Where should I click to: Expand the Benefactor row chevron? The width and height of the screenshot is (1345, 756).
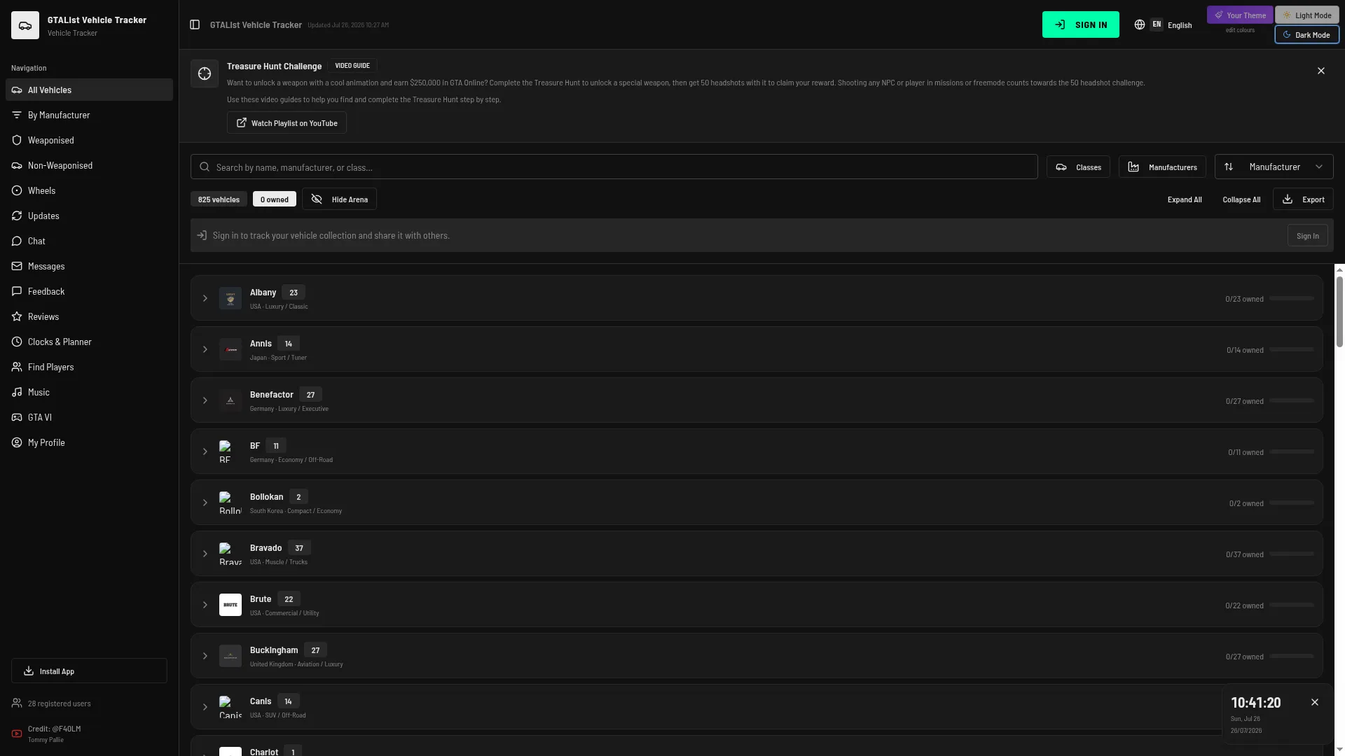pyautogui.click(x=205, y=400)
